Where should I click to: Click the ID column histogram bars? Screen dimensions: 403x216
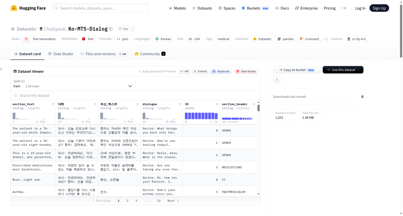click(x=201, y=116)
